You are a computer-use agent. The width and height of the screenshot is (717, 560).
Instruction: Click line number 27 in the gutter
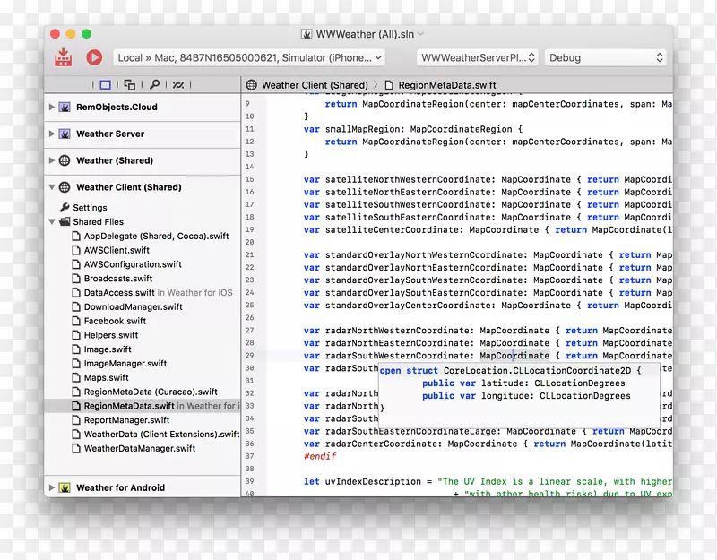(249, 331)
